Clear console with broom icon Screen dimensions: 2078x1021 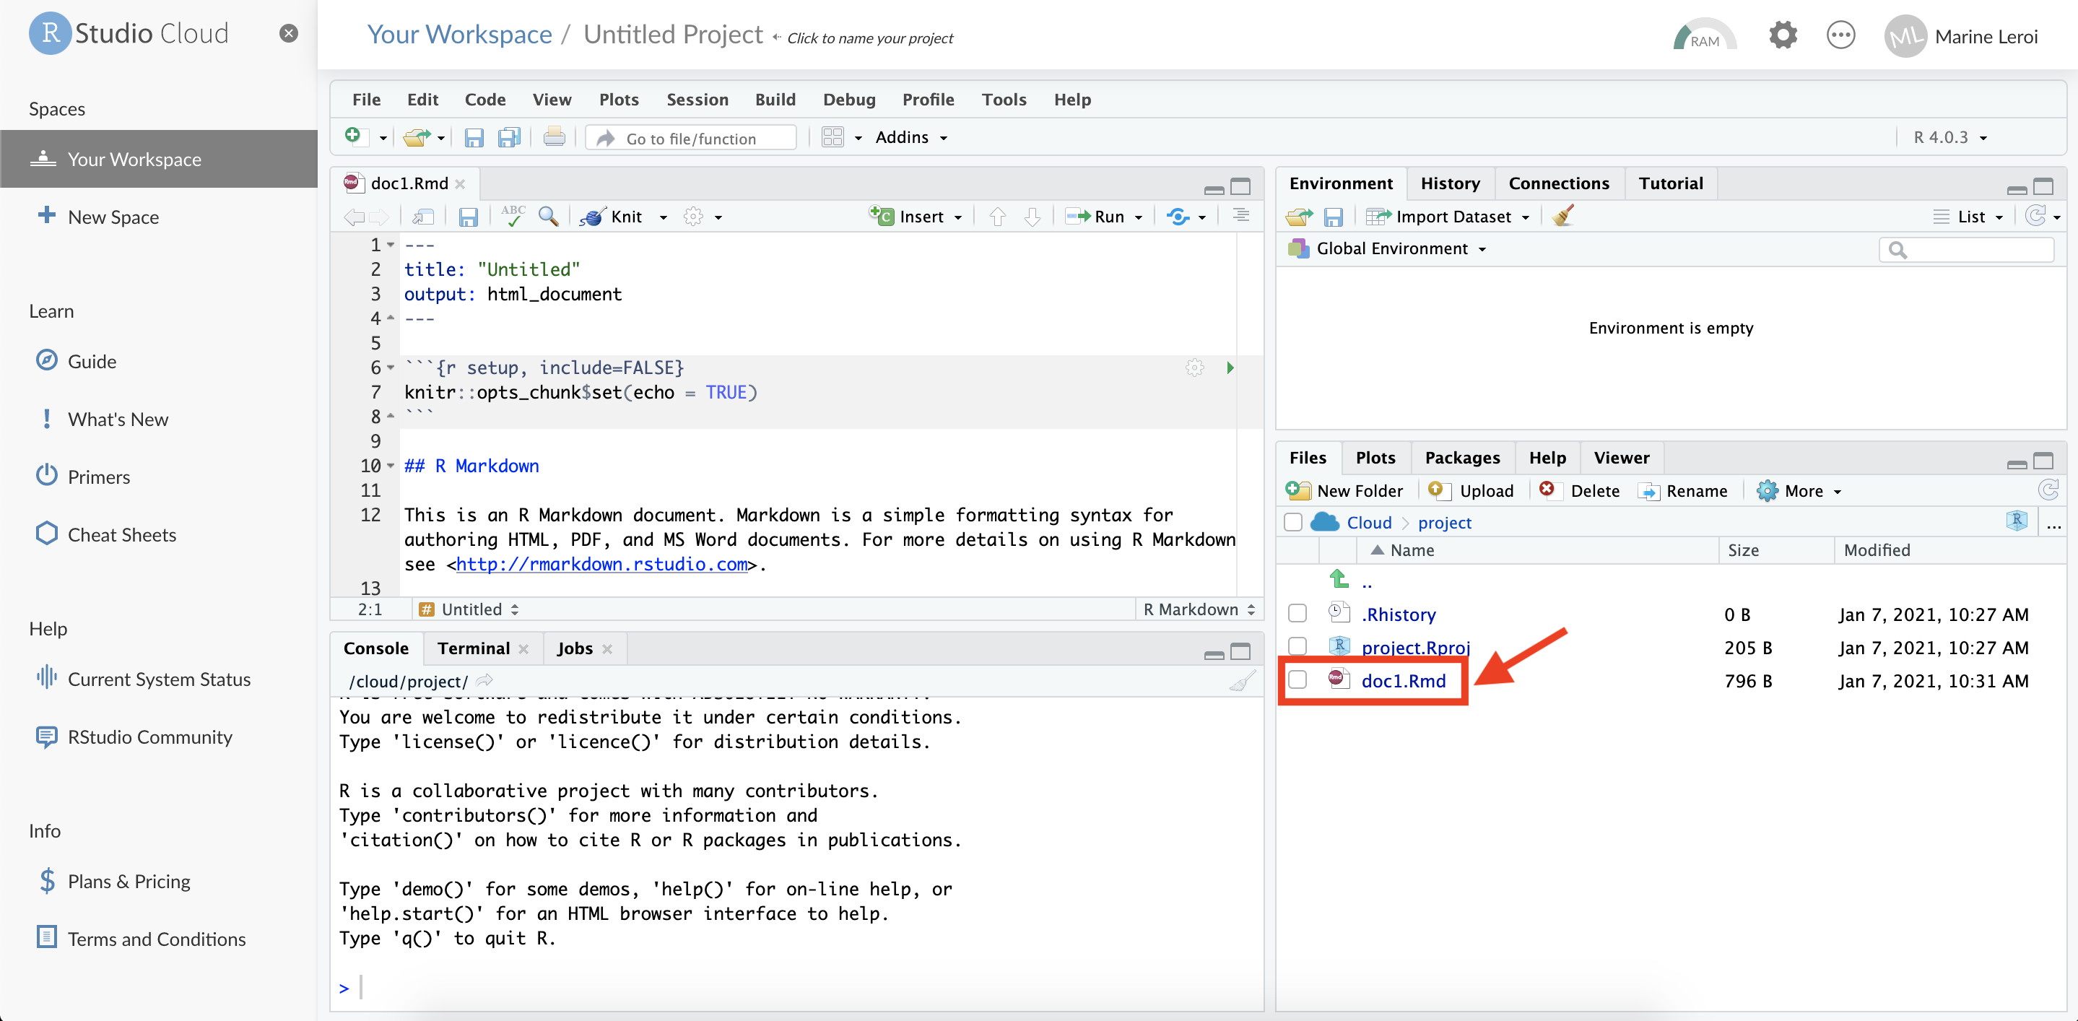pyautogui.click(x=1243, y=681)
